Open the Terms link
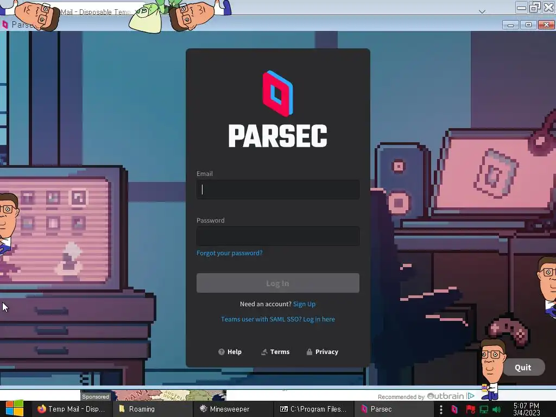The image size is (556, 417). tap(275, 352)
